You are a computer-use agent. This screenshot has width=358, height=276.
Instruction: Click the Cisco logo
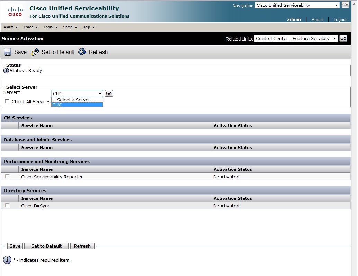coord(15,12)
